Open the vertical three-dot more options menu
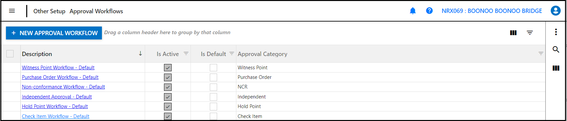Viewport: 567px width, 121px height. coord(556,32)
